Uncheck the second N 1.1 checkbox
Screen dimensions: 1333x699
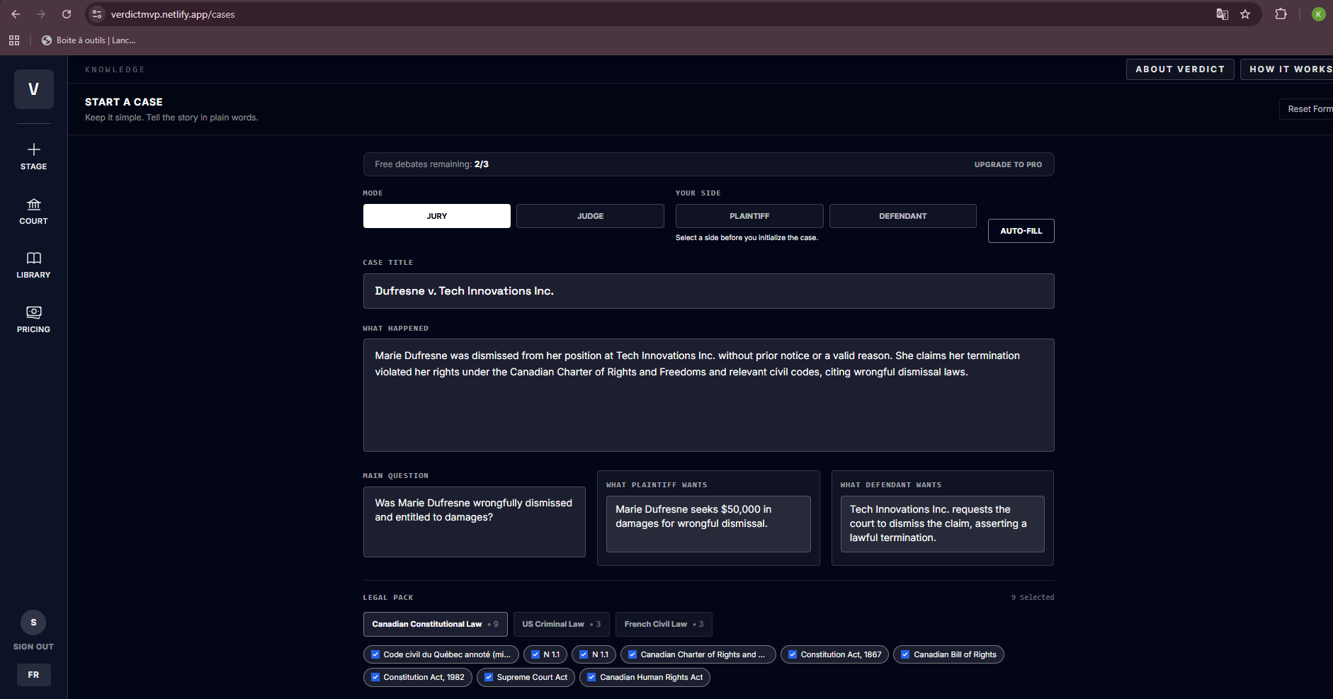tap(584, 654)
